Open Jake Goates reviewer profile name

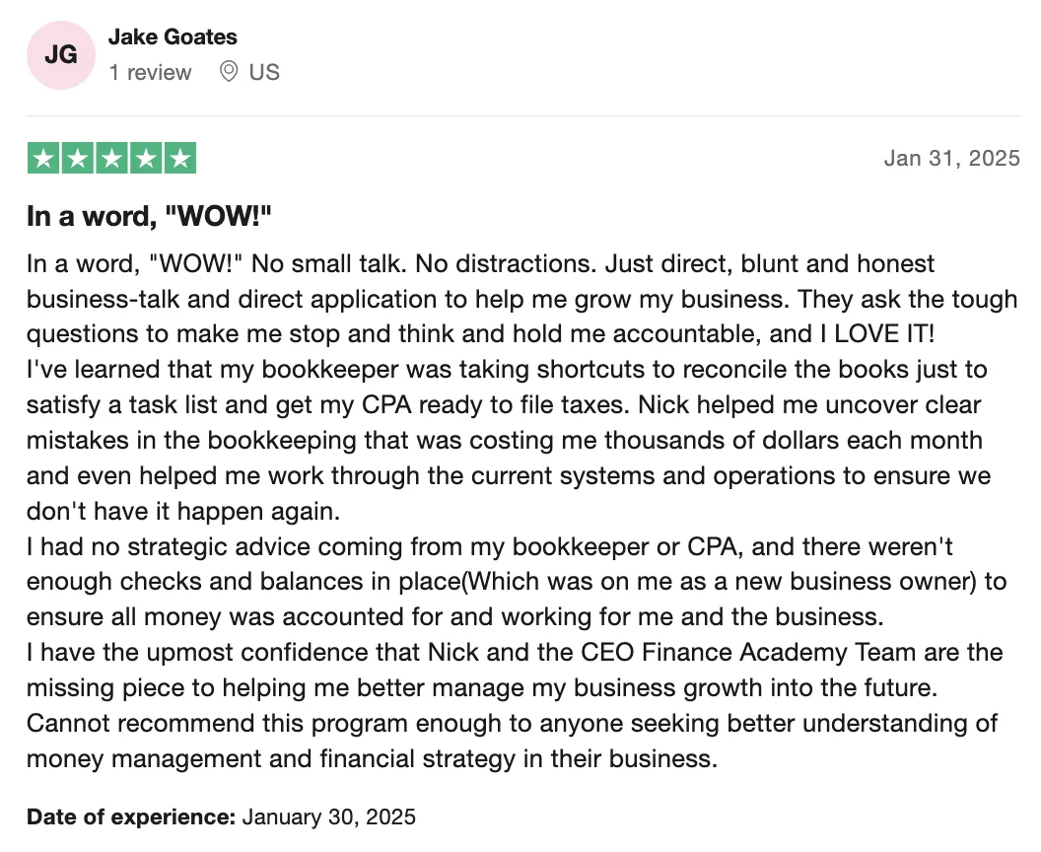pyautogui.click(x=173, y=37)
